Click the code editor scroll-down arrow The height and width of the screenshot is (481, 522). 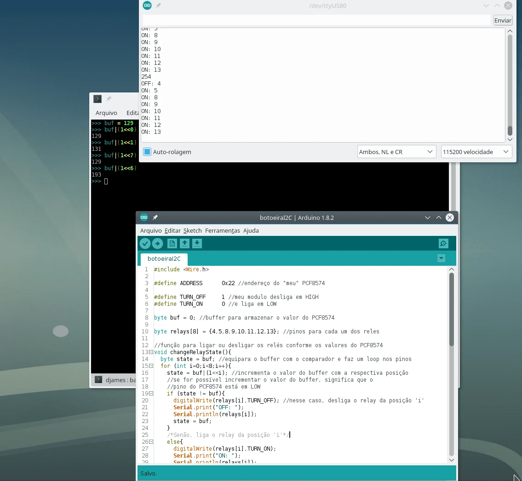(452, 460)
